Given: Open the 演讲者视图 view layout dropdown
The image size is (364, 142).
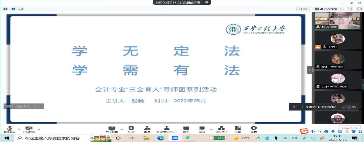Looking at the screenshot, I should click(x=328, y=9).
